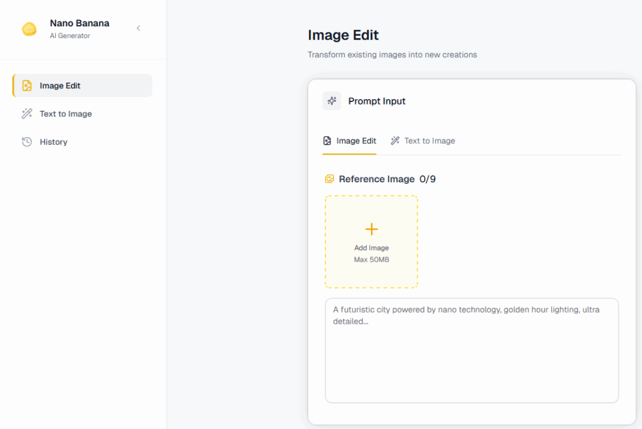Focus the prompt description text area
642x429 pixels.
tap(471, 351)
